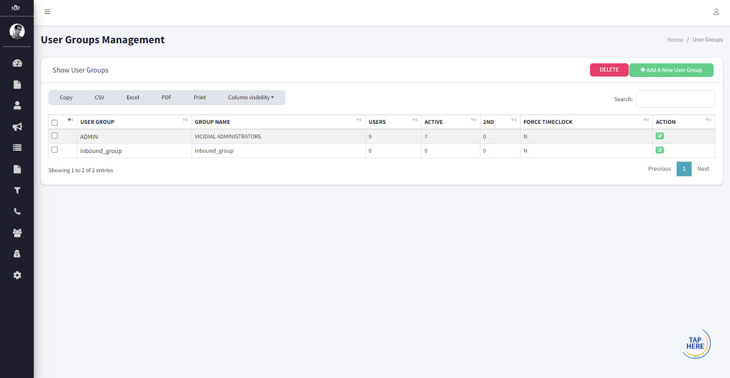Open the filter funnel icon in sidebar

(x=17, y=190)
